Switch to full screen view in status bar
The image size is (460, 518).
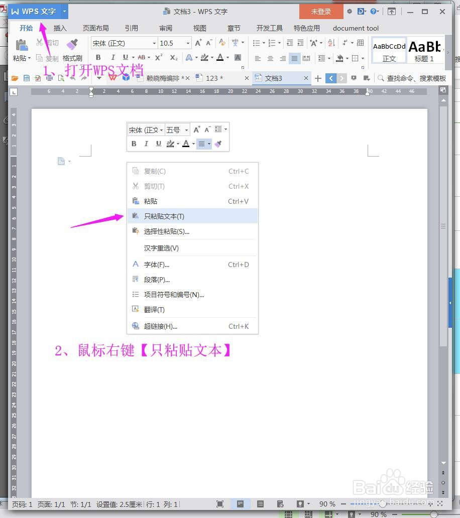point(220,504)
